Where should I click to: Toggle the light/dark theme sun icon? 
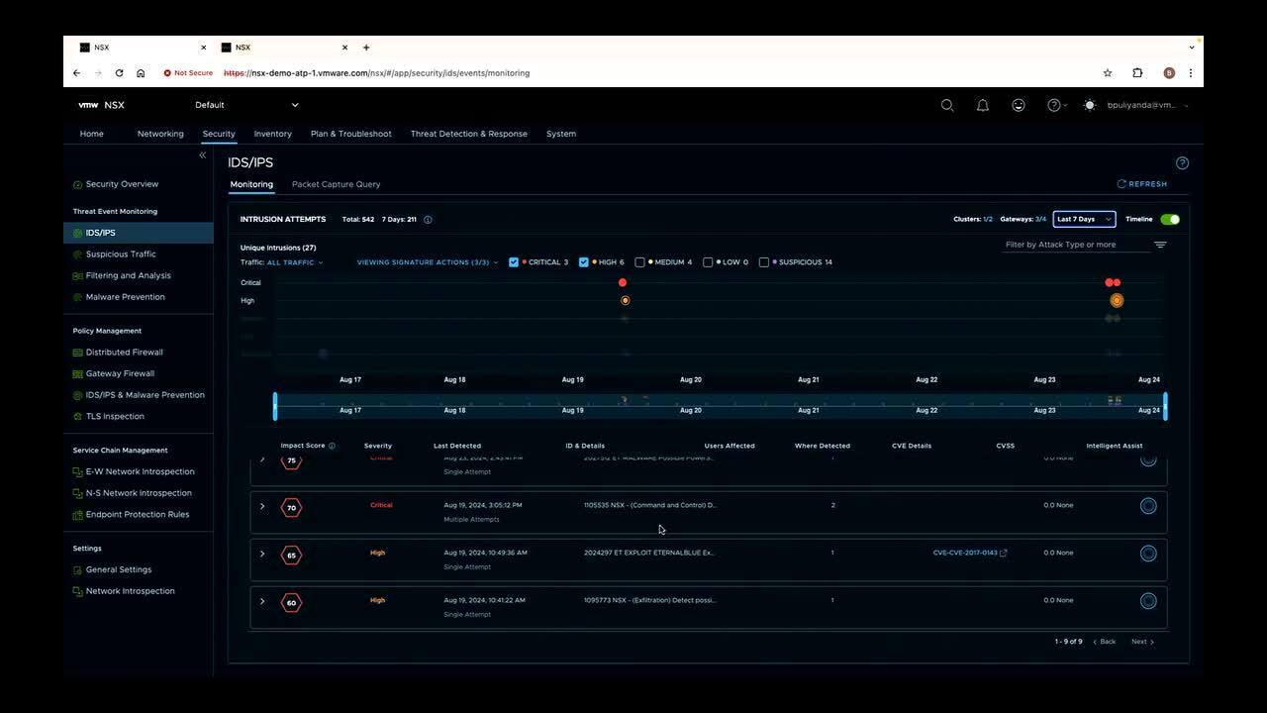[x=1090, y=105]
